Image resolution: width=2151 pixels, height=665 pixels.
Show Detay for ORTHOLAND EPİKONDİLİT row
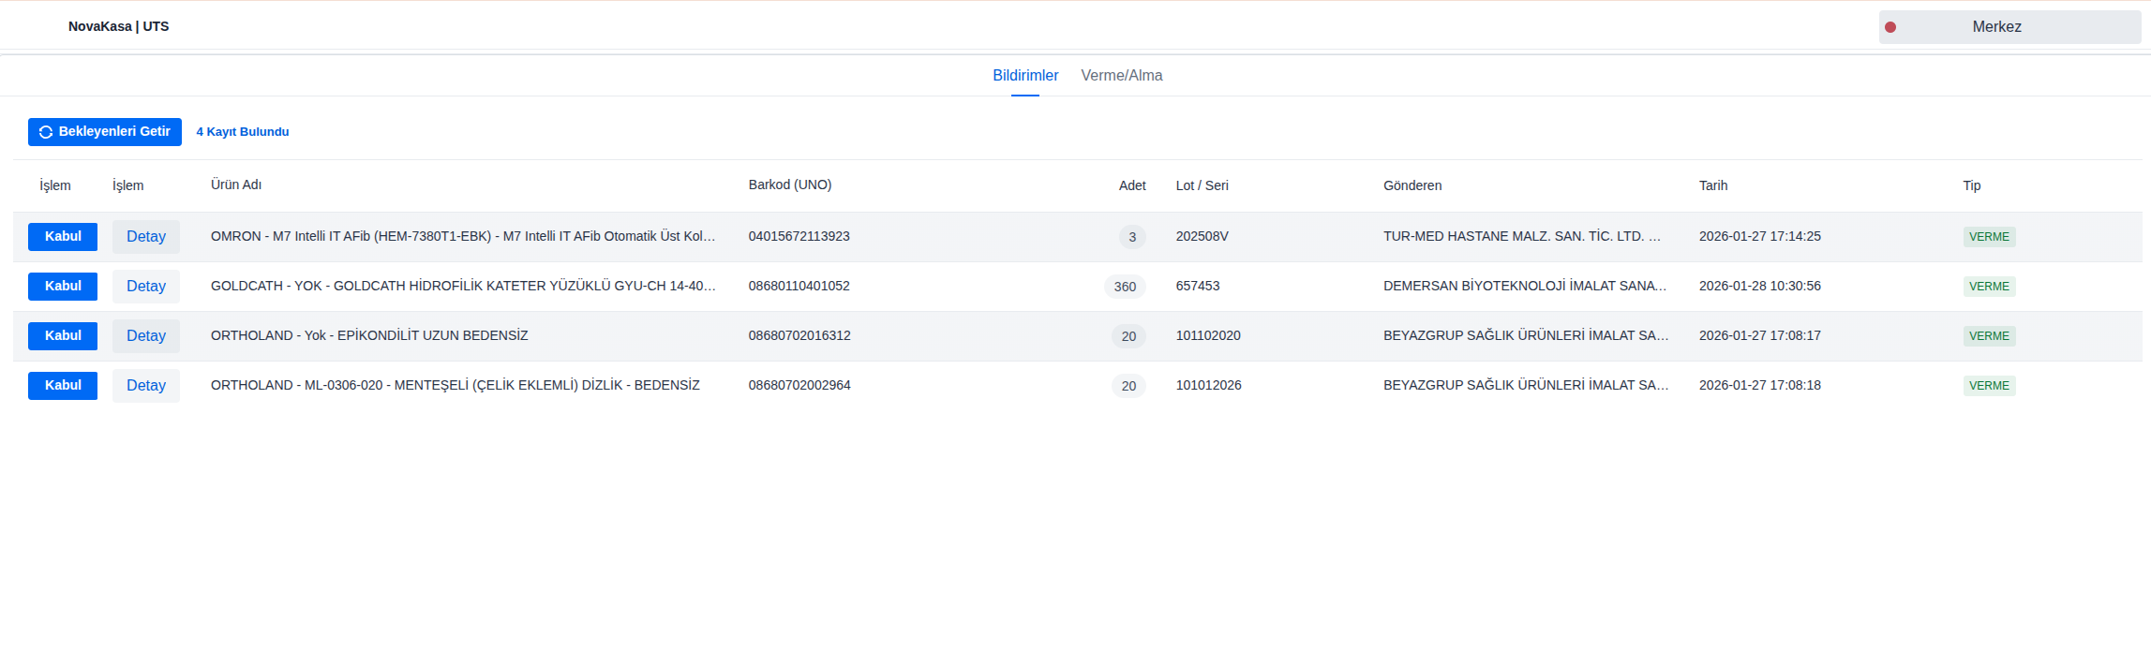(146, 336)
